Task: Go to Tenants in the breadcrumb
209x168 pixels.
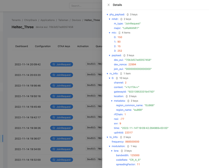Action: pyautogui.click(x=16, y=20)
